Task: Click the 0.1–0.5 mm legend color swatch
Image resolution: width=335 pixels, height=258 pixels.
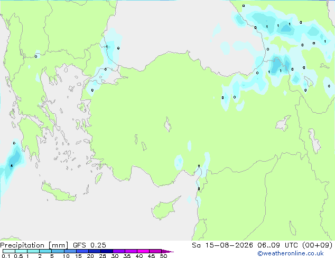Action: point(9,251)
